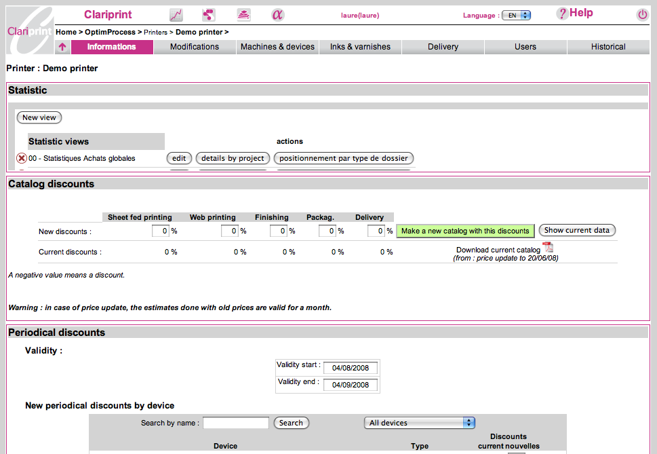Download current catalog PDF icon
The width and height of the screenshot is (657, 454).
548,247
